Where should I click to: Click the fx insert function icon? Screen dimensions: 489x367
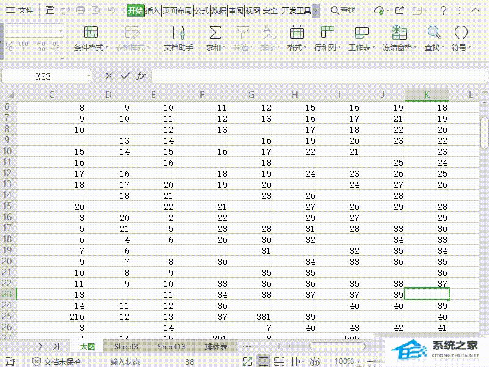click(141, 75)
